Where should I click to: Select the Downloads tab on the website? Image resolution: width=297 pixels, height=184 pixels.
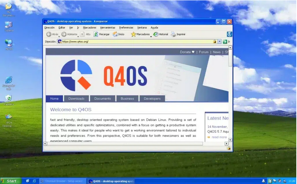[x=76, y=99]
